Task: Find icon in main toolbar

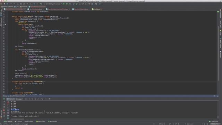Action: [x=27, y=4]
